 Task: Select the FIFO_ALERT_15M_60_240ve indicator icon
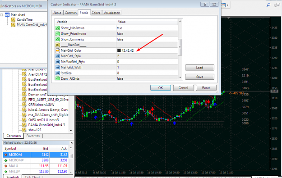pyautogui.click(x=24, y=100)
